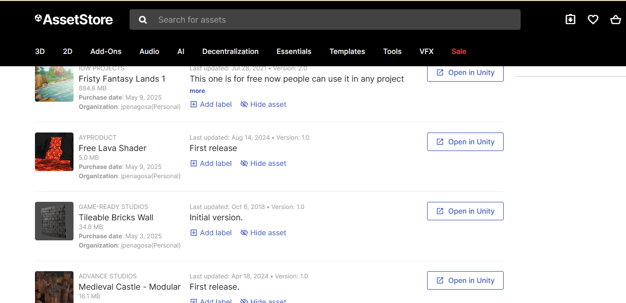Add label to Tileable Bricks Wall
The width and height of the screenshot is (626, 303).
(211, 233)
